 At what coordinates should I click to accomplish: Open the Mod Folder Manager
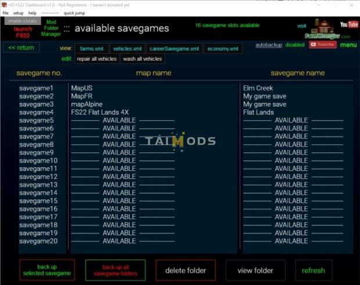point(51,28)
